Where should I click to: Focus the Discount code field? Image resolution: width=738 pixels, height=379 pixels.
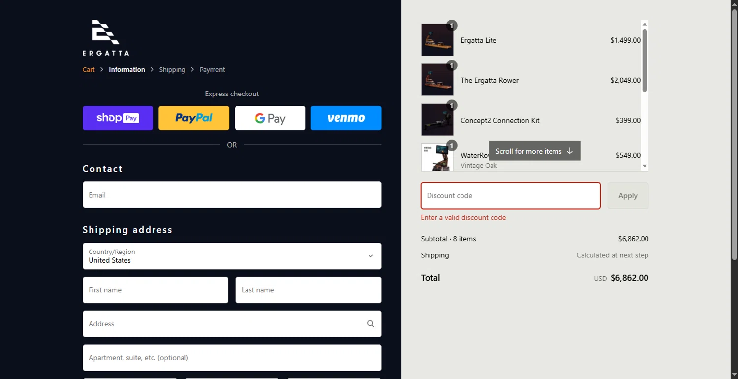511,195
